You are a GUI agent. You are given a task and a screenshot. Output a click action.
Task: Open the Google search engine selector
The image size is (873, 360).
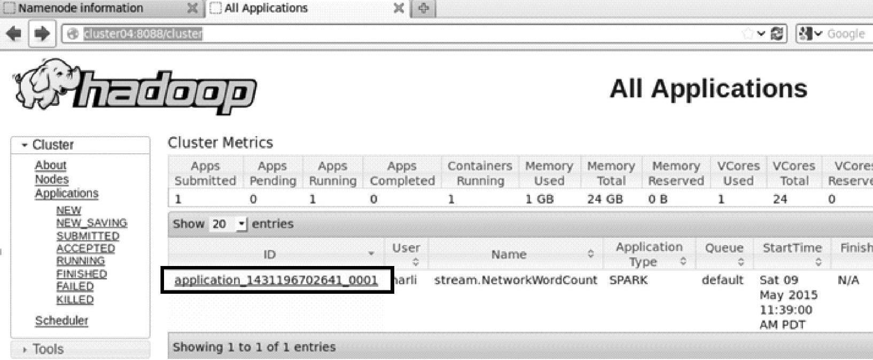coord(809,34)
